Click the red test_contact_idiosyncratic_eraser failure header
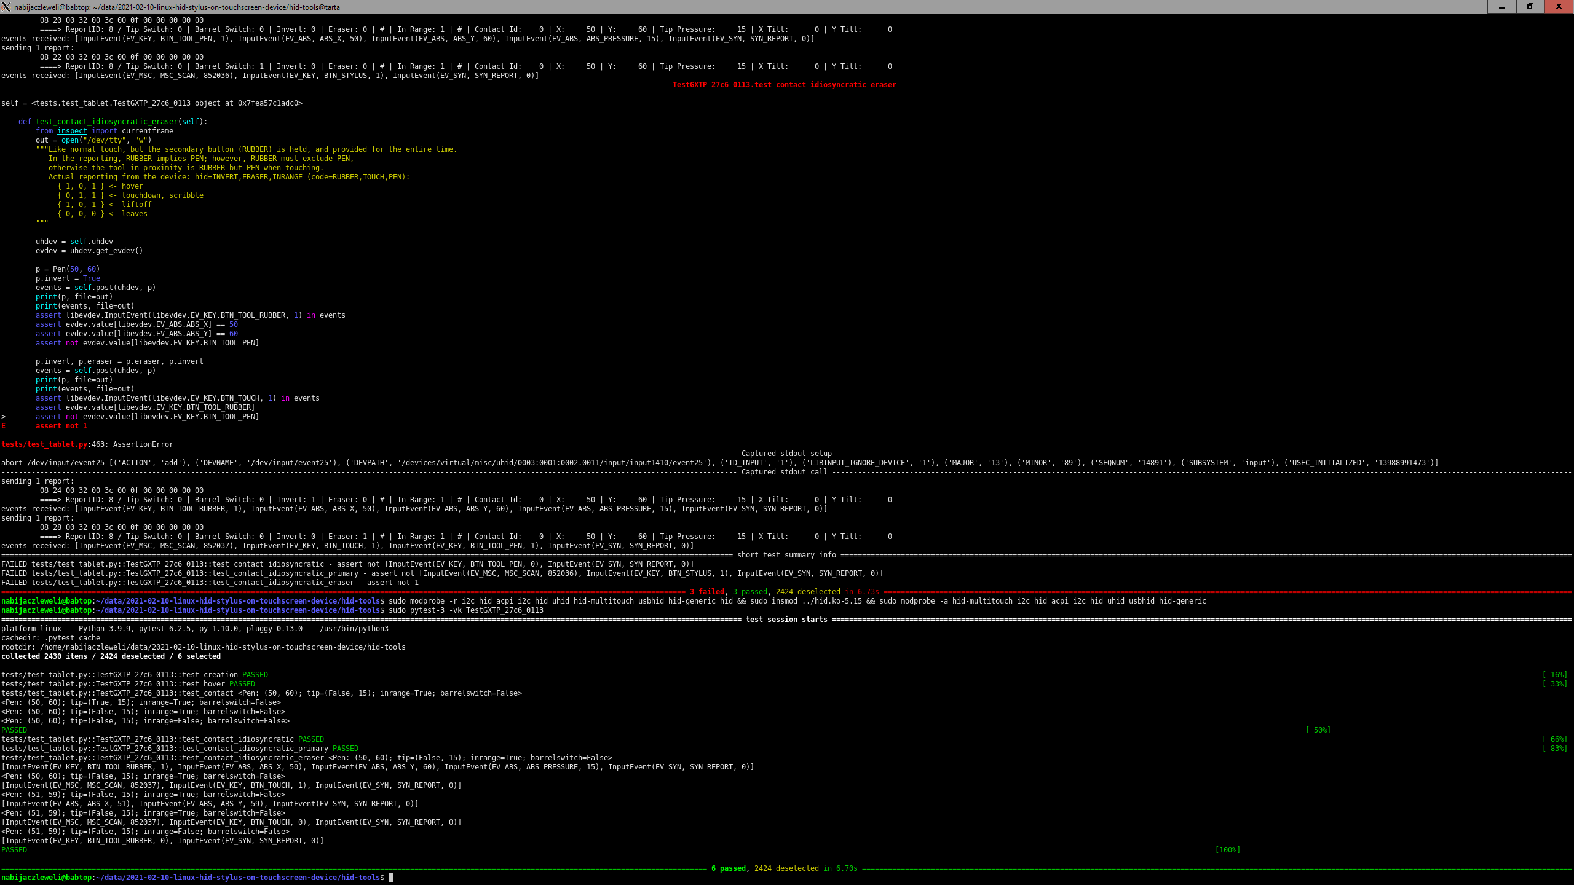 tap(784, 85)
